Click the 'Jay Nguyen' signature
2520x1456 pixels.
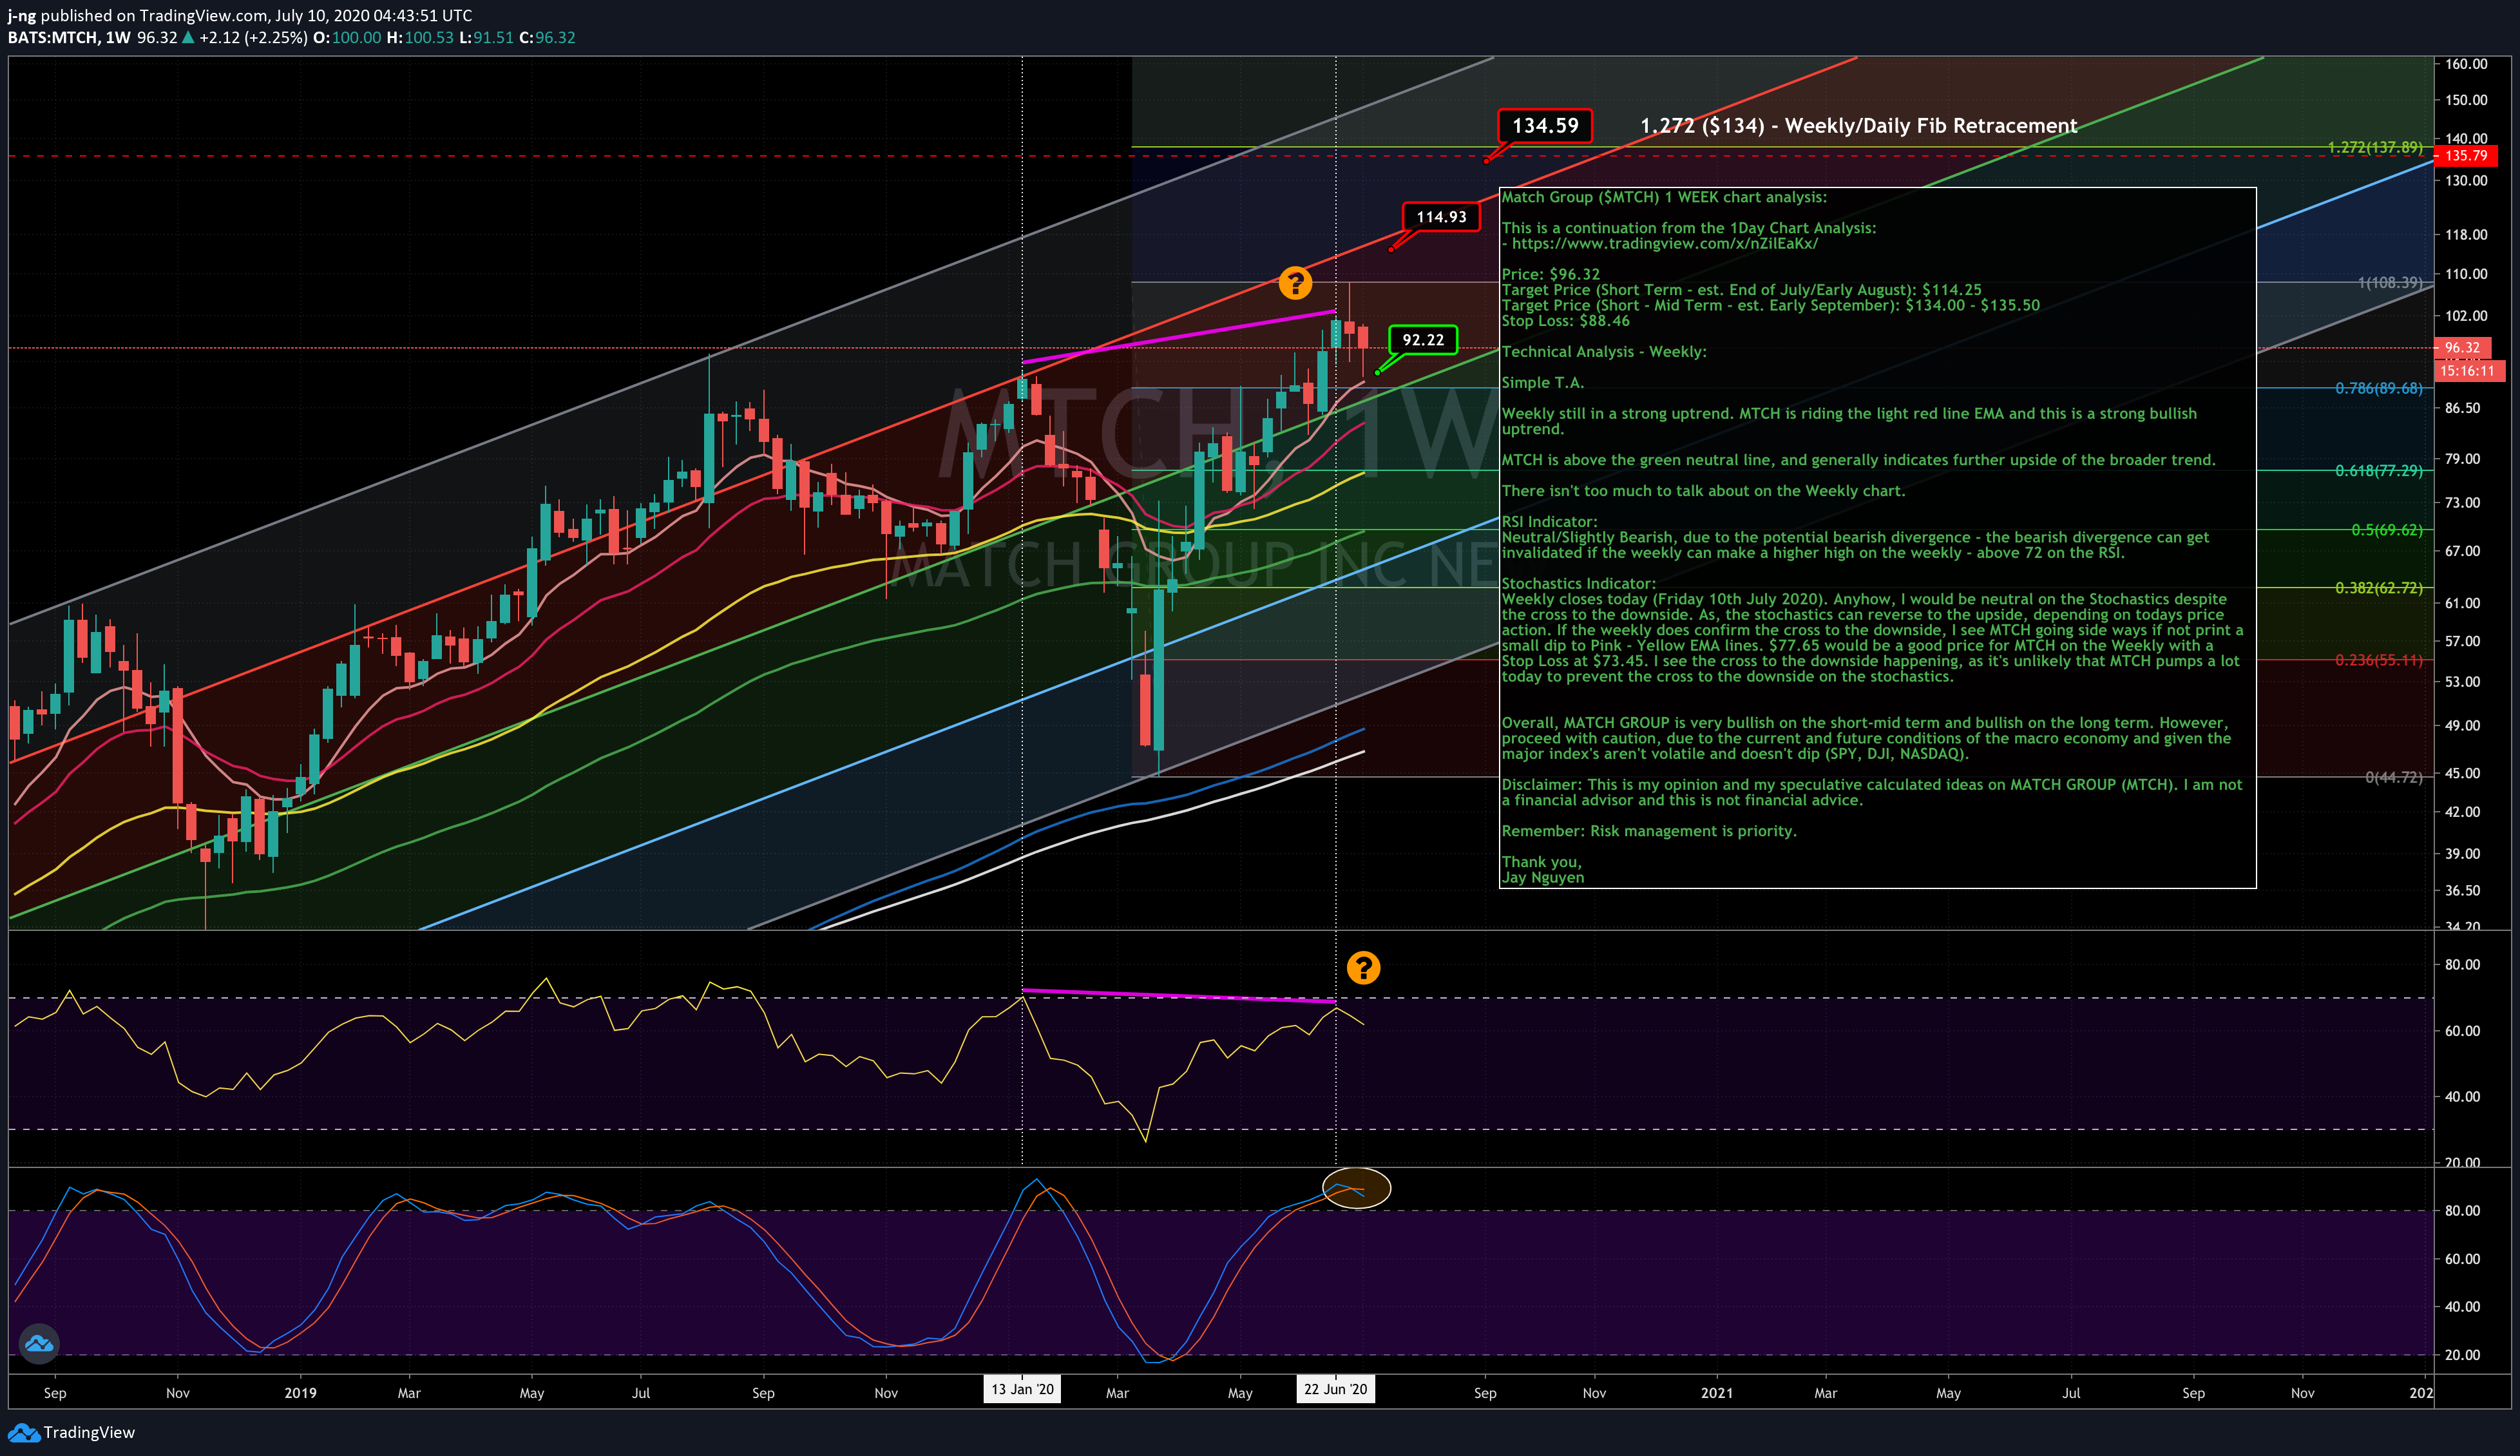1542,878
